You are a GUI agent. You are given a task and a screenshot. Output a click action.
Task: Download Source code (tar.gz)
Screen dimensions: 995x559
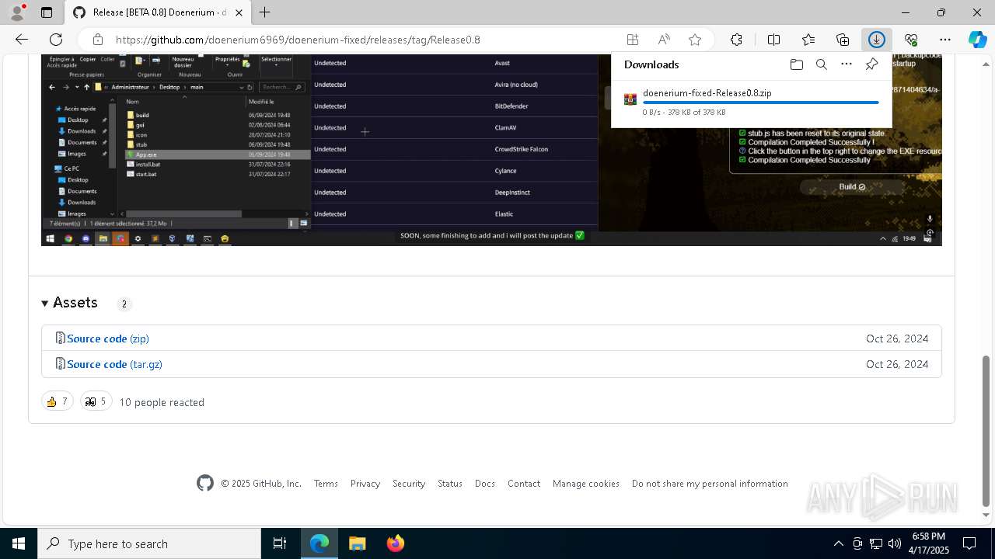coord(114,364)
